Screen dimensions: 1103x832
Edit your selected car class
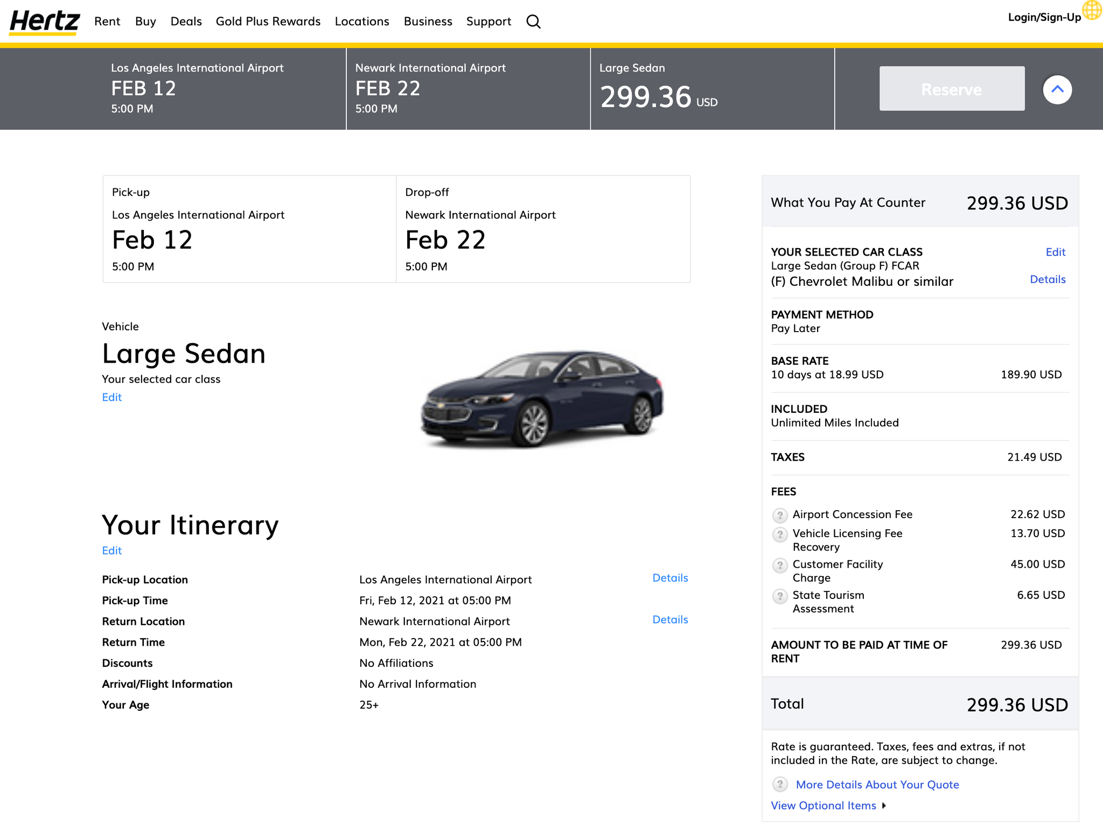tap(1055, 252)
